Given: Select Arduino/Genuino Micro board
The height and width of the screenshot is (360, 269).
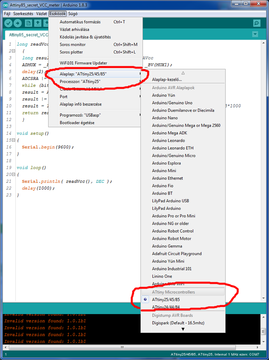Looking at the screenshot, I should (183, 156).
